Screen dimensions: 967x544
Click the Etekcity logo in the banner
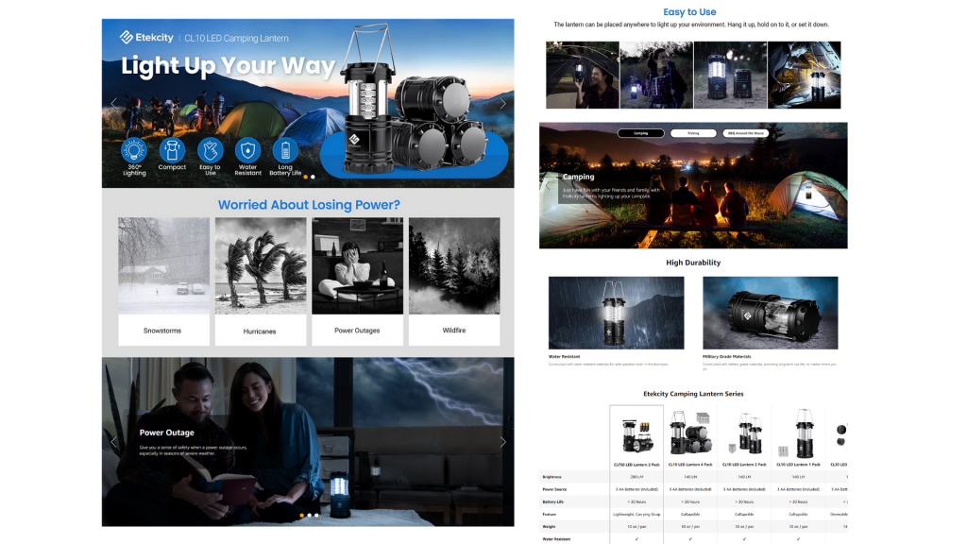(146, 38)
